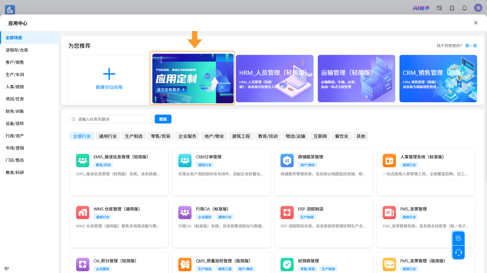Click the book icon in top bar
Viewport: 487px width, 273px height.
point(452,8)
